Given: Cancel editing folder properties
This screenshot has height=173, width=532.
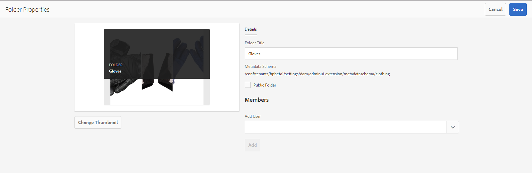Looking at the screenshot, I should click(495, 9).
